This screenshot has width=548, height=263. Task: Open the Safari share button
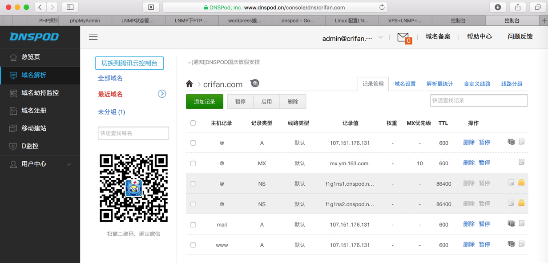518,7
